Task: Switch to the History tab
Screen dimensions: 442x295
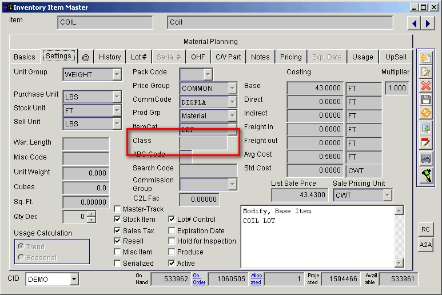Action: [x=109, y=57]
